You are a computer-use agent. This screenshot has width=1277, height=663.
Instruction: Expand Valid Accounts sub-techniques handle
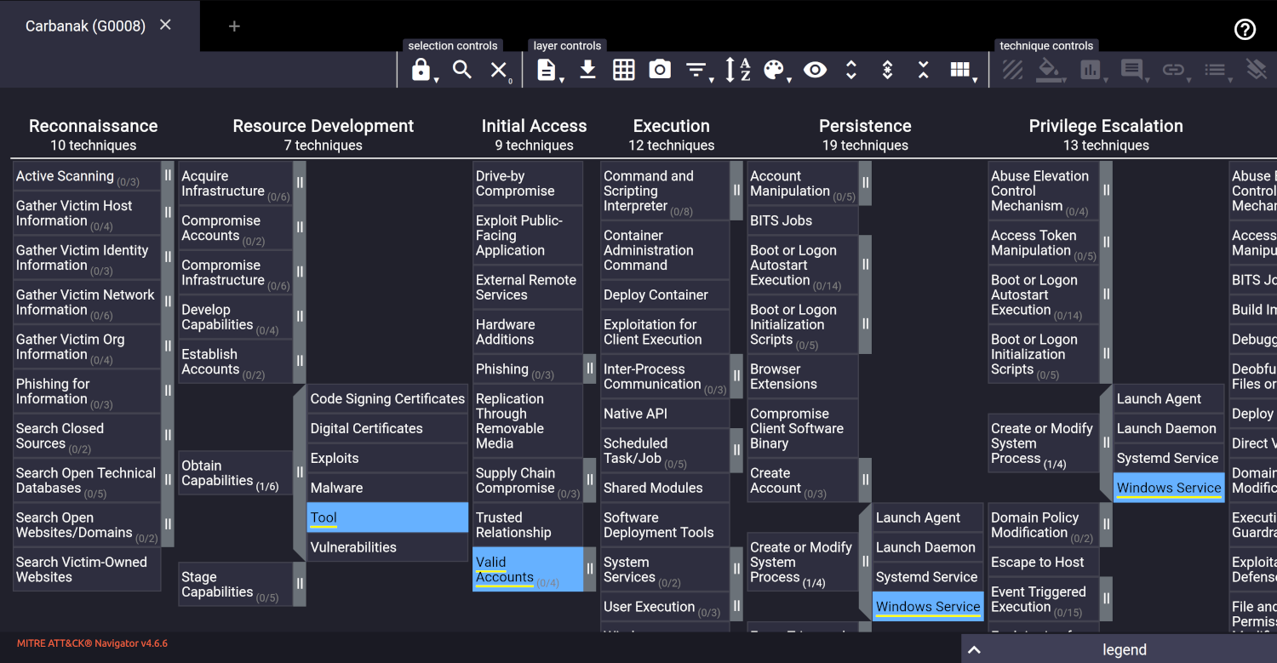click(589, 569)
